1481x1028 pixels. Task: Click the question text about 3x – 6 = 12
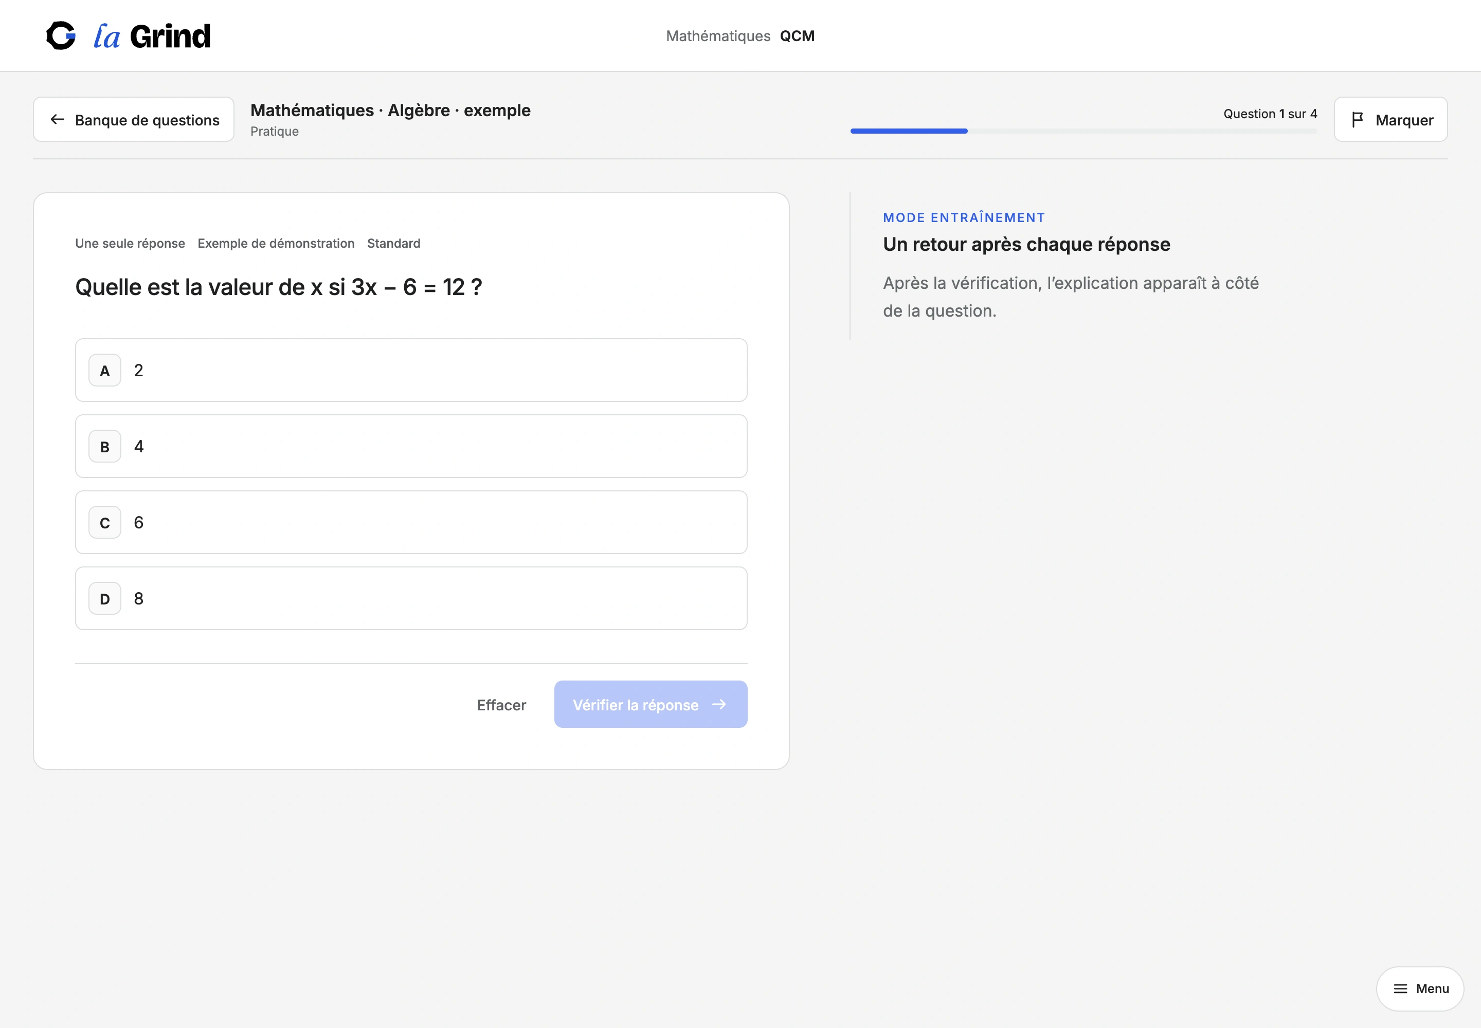[x=278, y=287]
